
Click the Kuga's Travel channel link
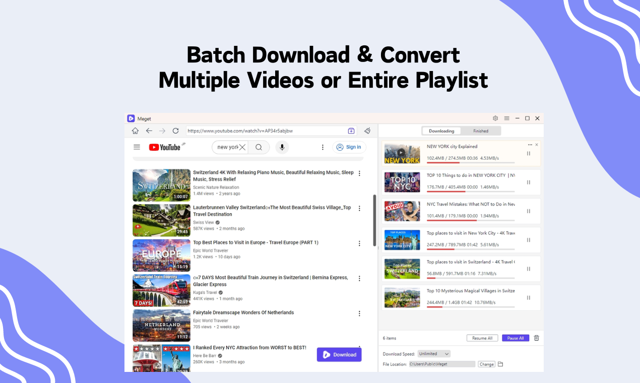pos(205,292)
